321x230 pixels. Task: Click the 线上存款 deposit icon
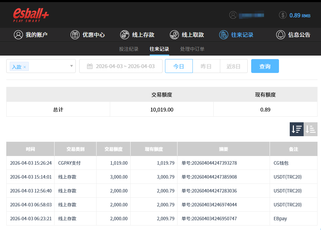point(125,35)
